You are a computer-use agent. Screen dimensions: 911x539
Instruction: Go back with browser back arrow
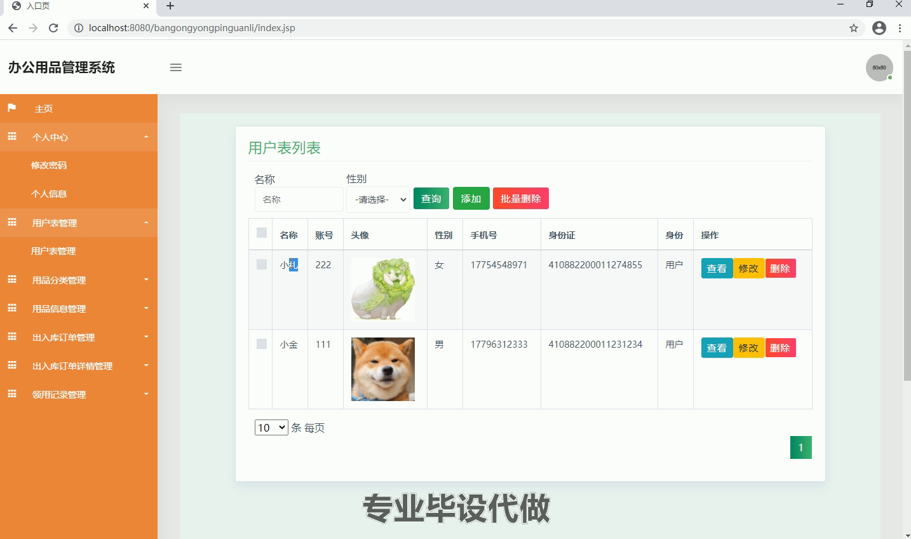click(x=13, y=28)
